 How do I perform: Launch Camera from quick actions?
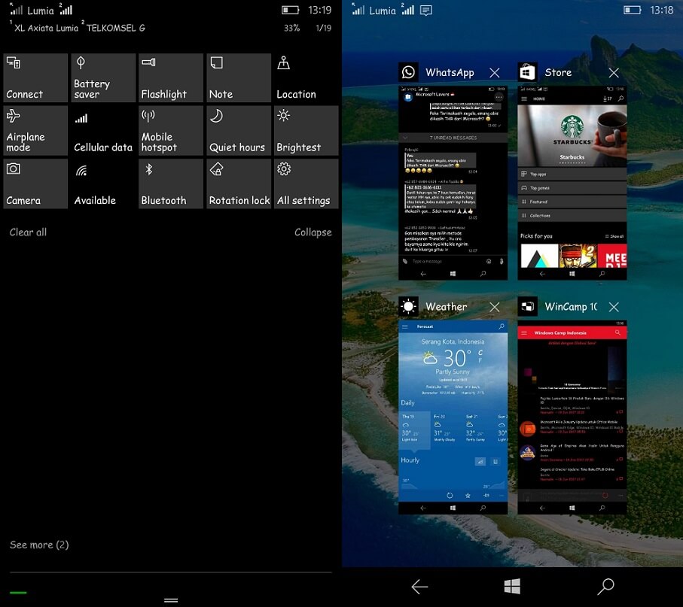[x=35, y=184]
